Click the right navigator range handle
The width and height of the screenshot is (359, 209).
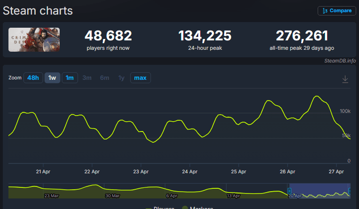click(350, 191)
